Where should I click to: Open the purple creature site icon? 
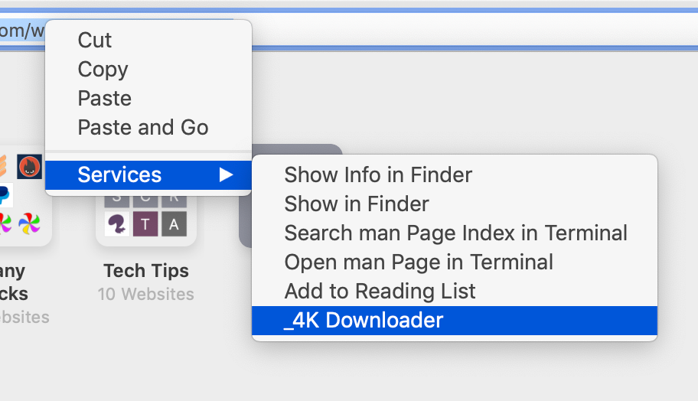116,224
